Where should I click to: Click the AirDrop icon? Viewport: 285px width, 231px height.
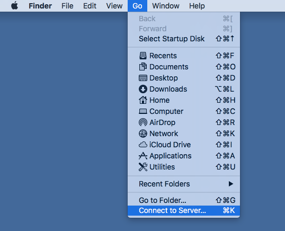143,122
